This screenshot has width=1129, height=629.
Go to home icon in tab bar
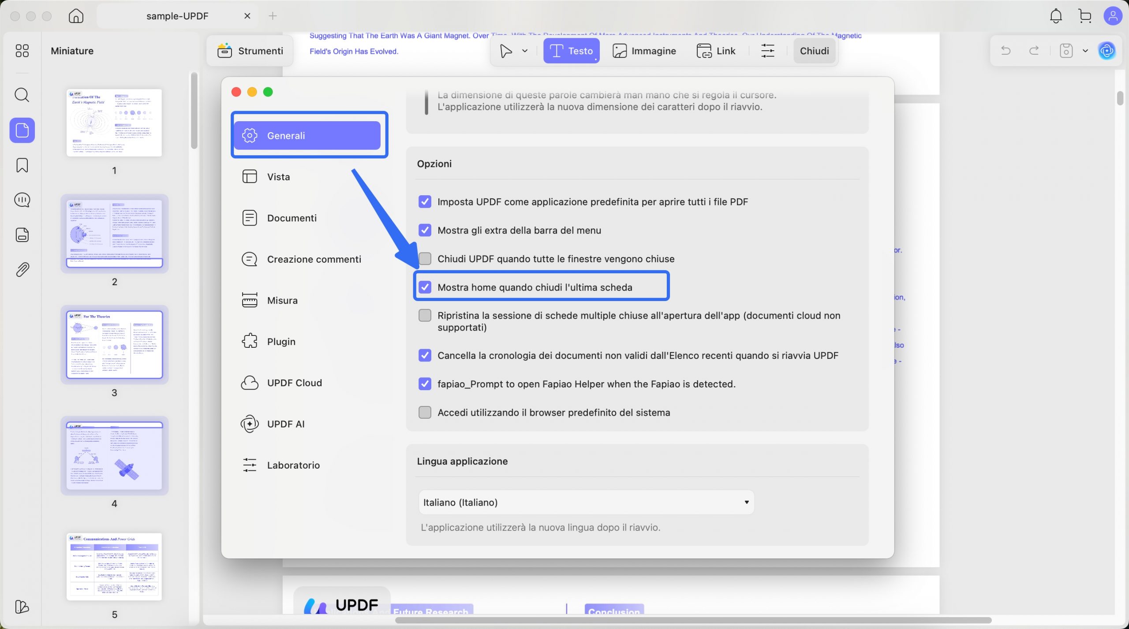pos(76,16)
